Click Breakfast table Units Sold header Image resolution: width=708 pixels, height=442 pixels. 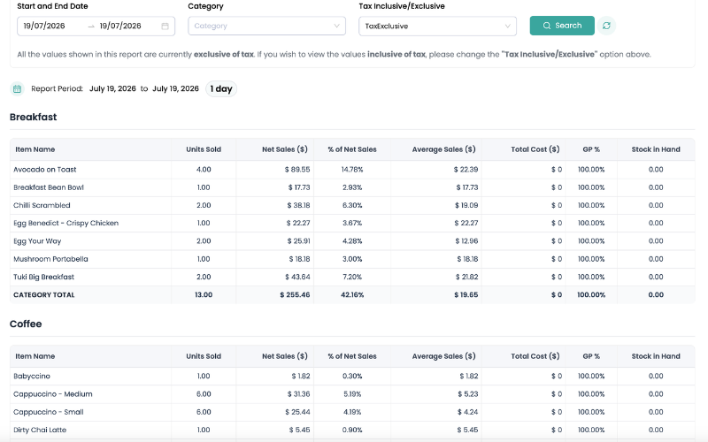(x=204, y=149)
